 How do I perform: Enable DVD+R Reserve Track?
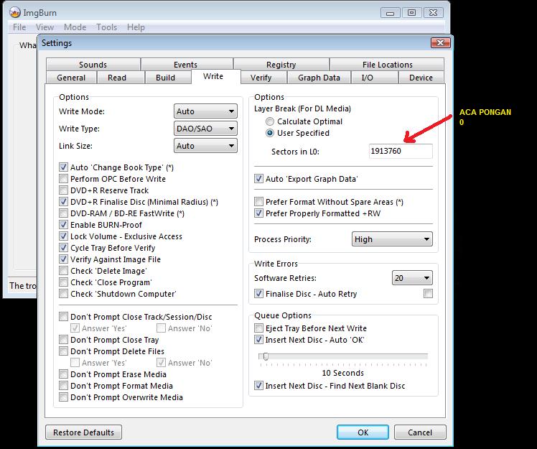pos(63,190)
